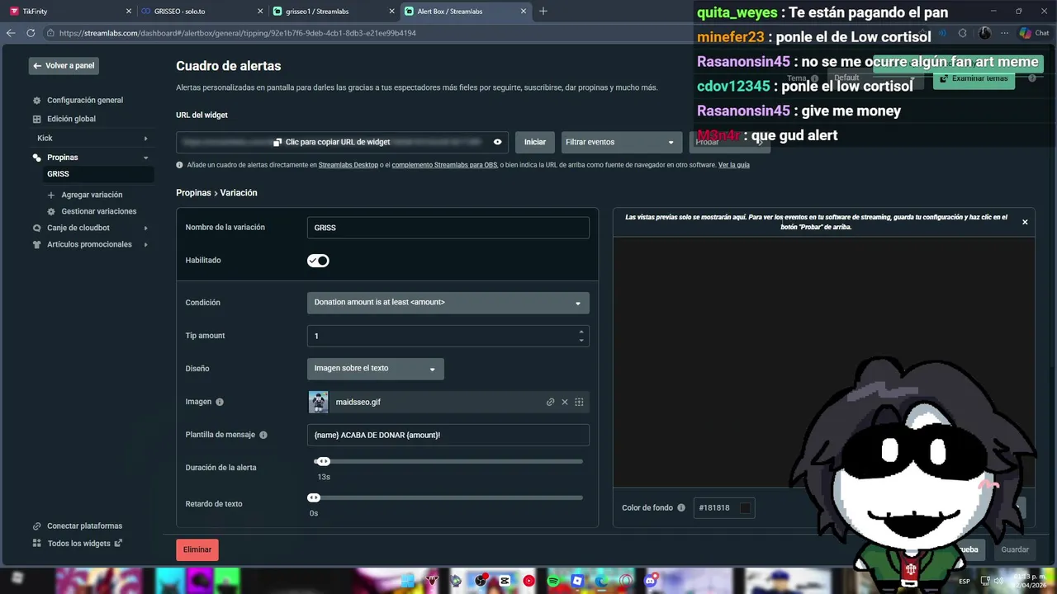This screenshot has width=1057, height=594.
Task: Open media gallery grid icon for Imagen
Action: click(579, 403)
